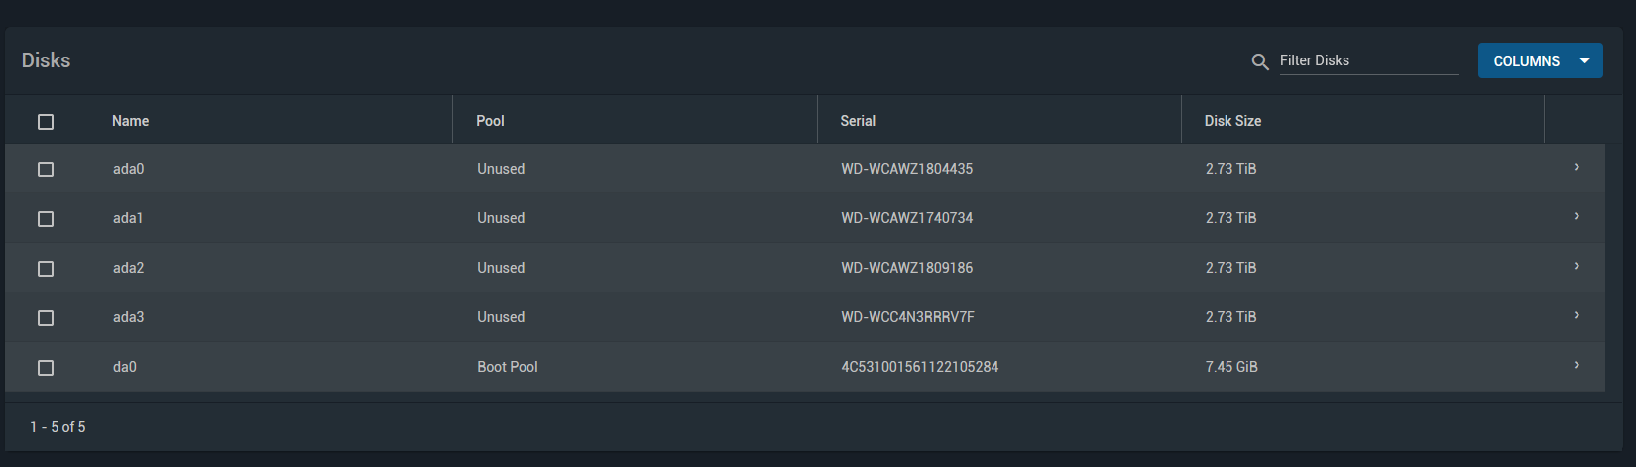Sort by the Pool column header
The width and height of the screenshot is (1636, 467).
[x=490, y=121]
